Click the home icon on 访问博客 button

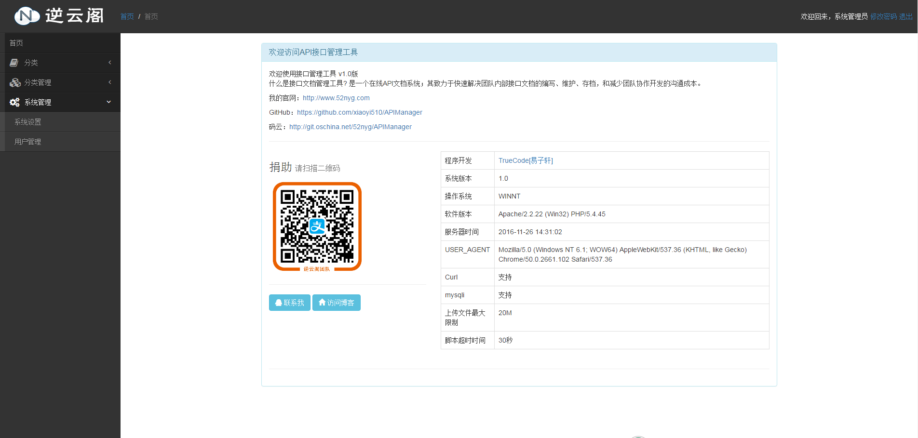[x=322, y=303]
